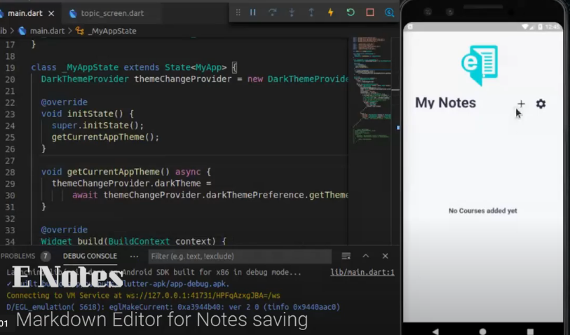Click the My Notes heading

coord(445,103)
